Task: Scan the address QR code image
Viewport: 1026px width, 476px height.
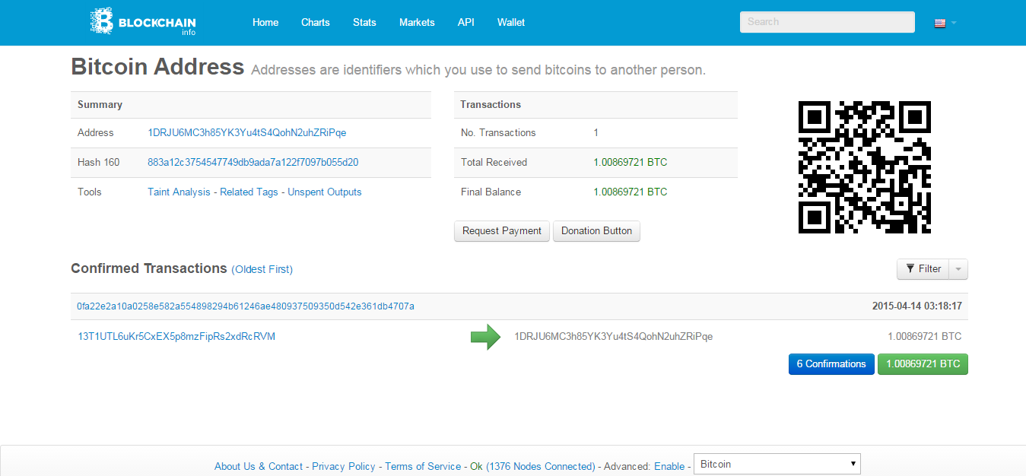Action: pyautogui.click(x=865, y=167)
